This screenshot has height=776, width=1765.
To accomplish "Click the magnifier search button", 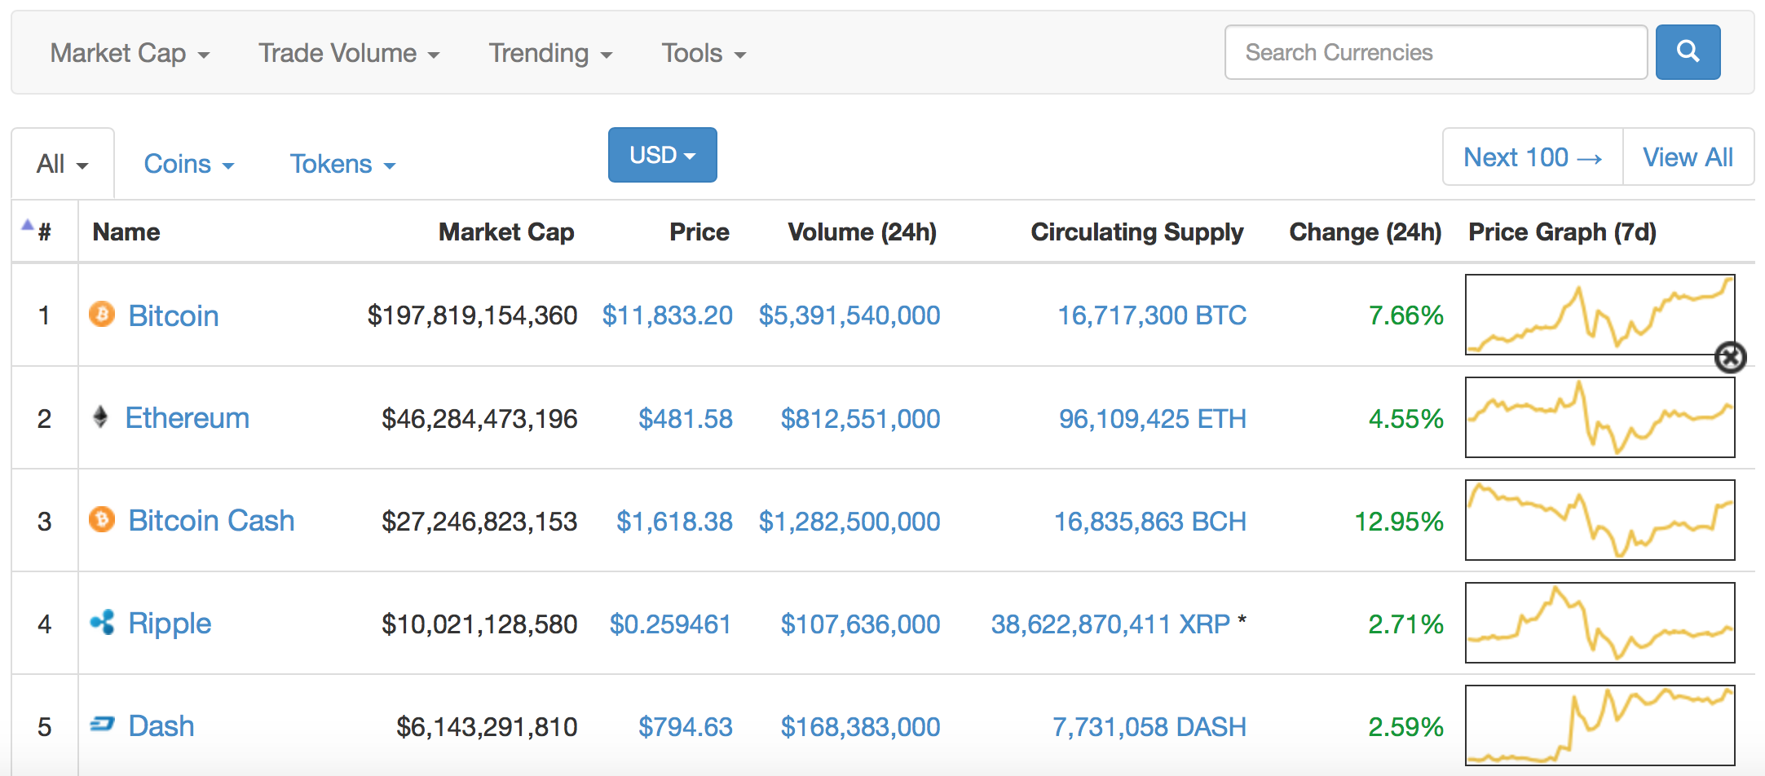I will coord(1688,52).
